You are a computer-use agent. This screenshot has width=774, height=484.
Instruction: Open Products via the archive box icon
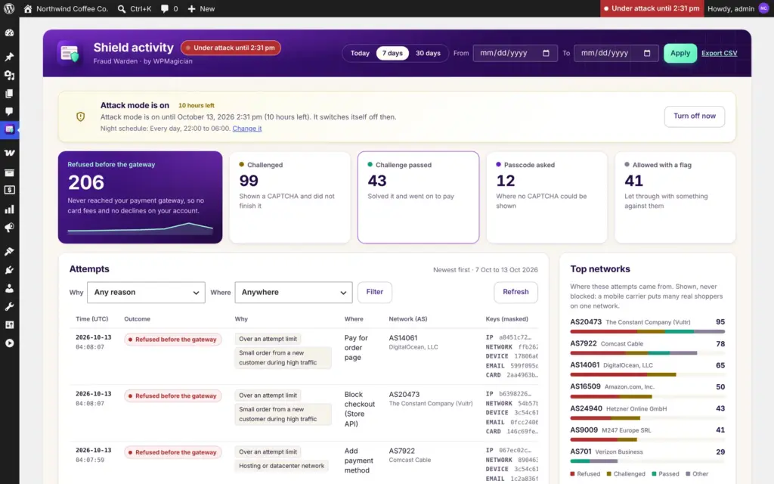[9, 172]
